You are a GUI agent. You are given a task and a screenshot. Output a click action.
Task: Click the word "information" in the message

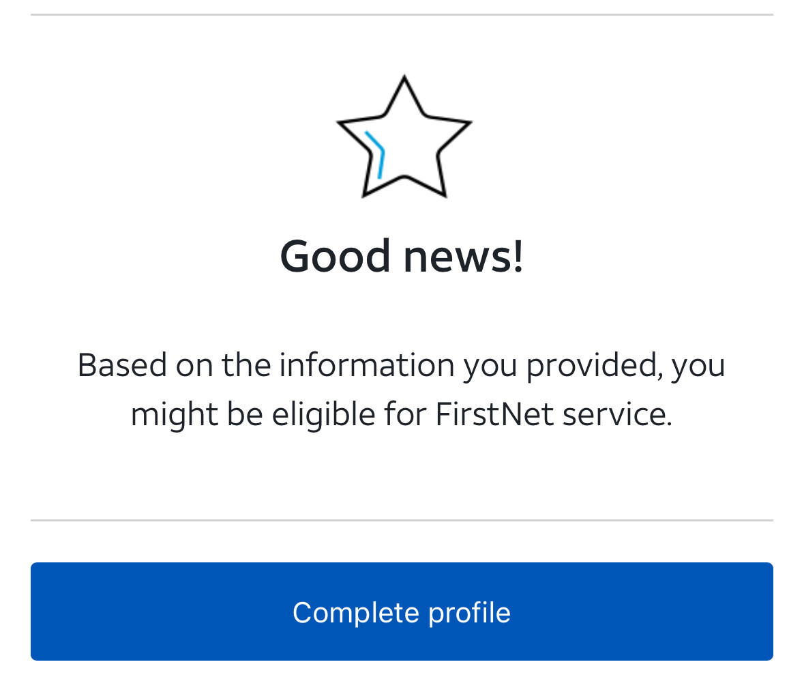[366, 364]
